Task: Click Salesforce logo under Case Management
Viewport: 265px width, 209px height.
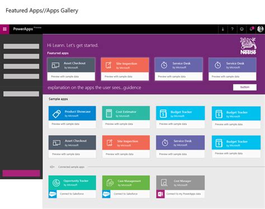Action: 106,194
